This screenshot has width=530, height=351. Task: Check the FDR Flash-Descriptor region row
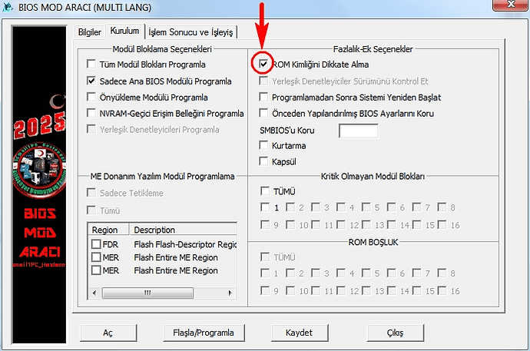[96, 244]
